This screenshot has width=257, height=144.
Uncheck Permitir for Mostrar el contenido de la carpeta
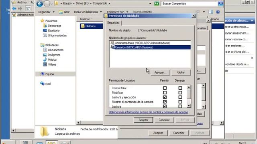[x=165, y=102]
